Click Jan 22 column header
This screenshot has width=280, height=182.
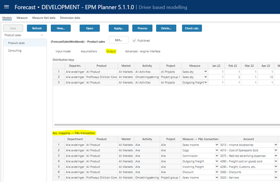(216, 66)
